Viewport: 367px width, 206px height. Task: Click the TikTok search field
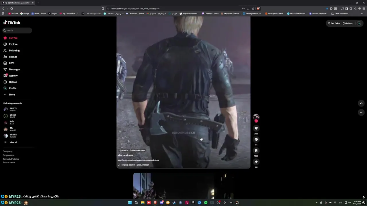coord(17,30)
